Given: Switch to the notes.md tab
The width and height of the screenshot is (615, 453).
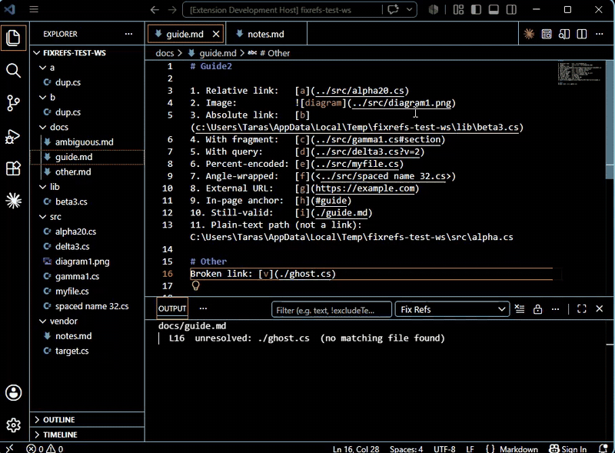Looking at the screenshot, I should (266, 34).
